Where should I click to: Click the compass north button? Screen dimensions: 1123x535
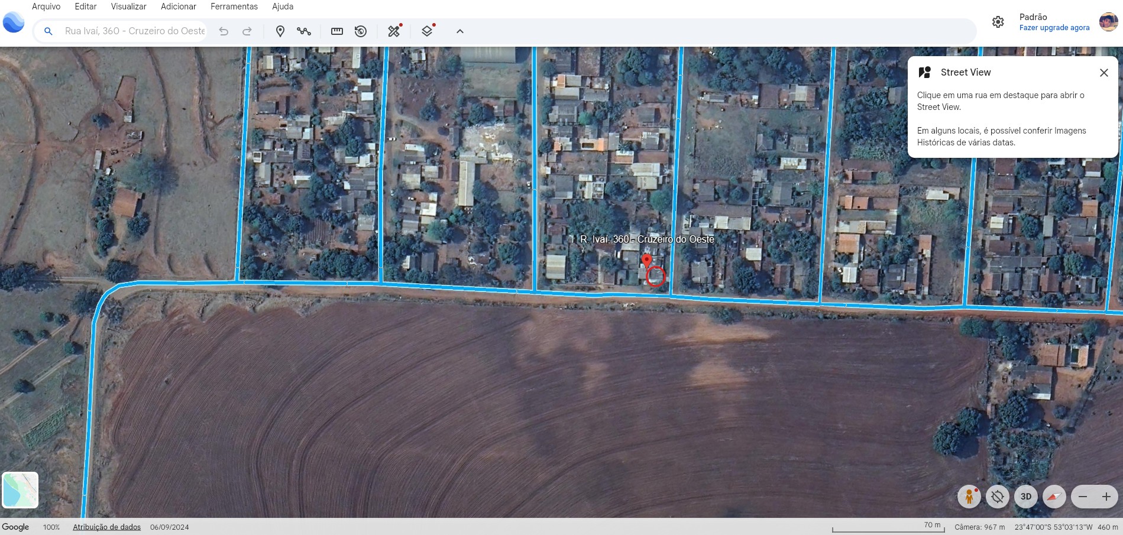(x=1054, y=497)
